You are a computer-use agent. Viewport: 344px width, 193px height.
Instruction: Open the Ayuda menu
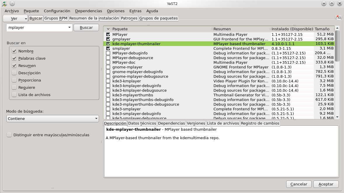point(152,11)
